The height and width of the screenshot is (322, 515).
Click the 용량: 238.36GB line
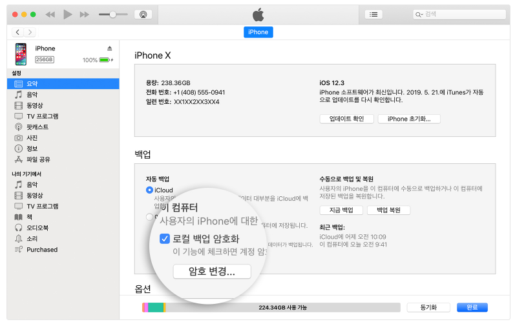[168, 83]
